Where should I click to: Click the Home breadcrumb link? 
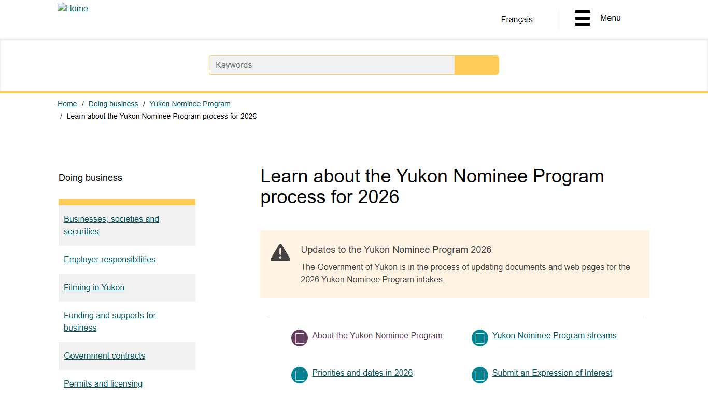67,104
